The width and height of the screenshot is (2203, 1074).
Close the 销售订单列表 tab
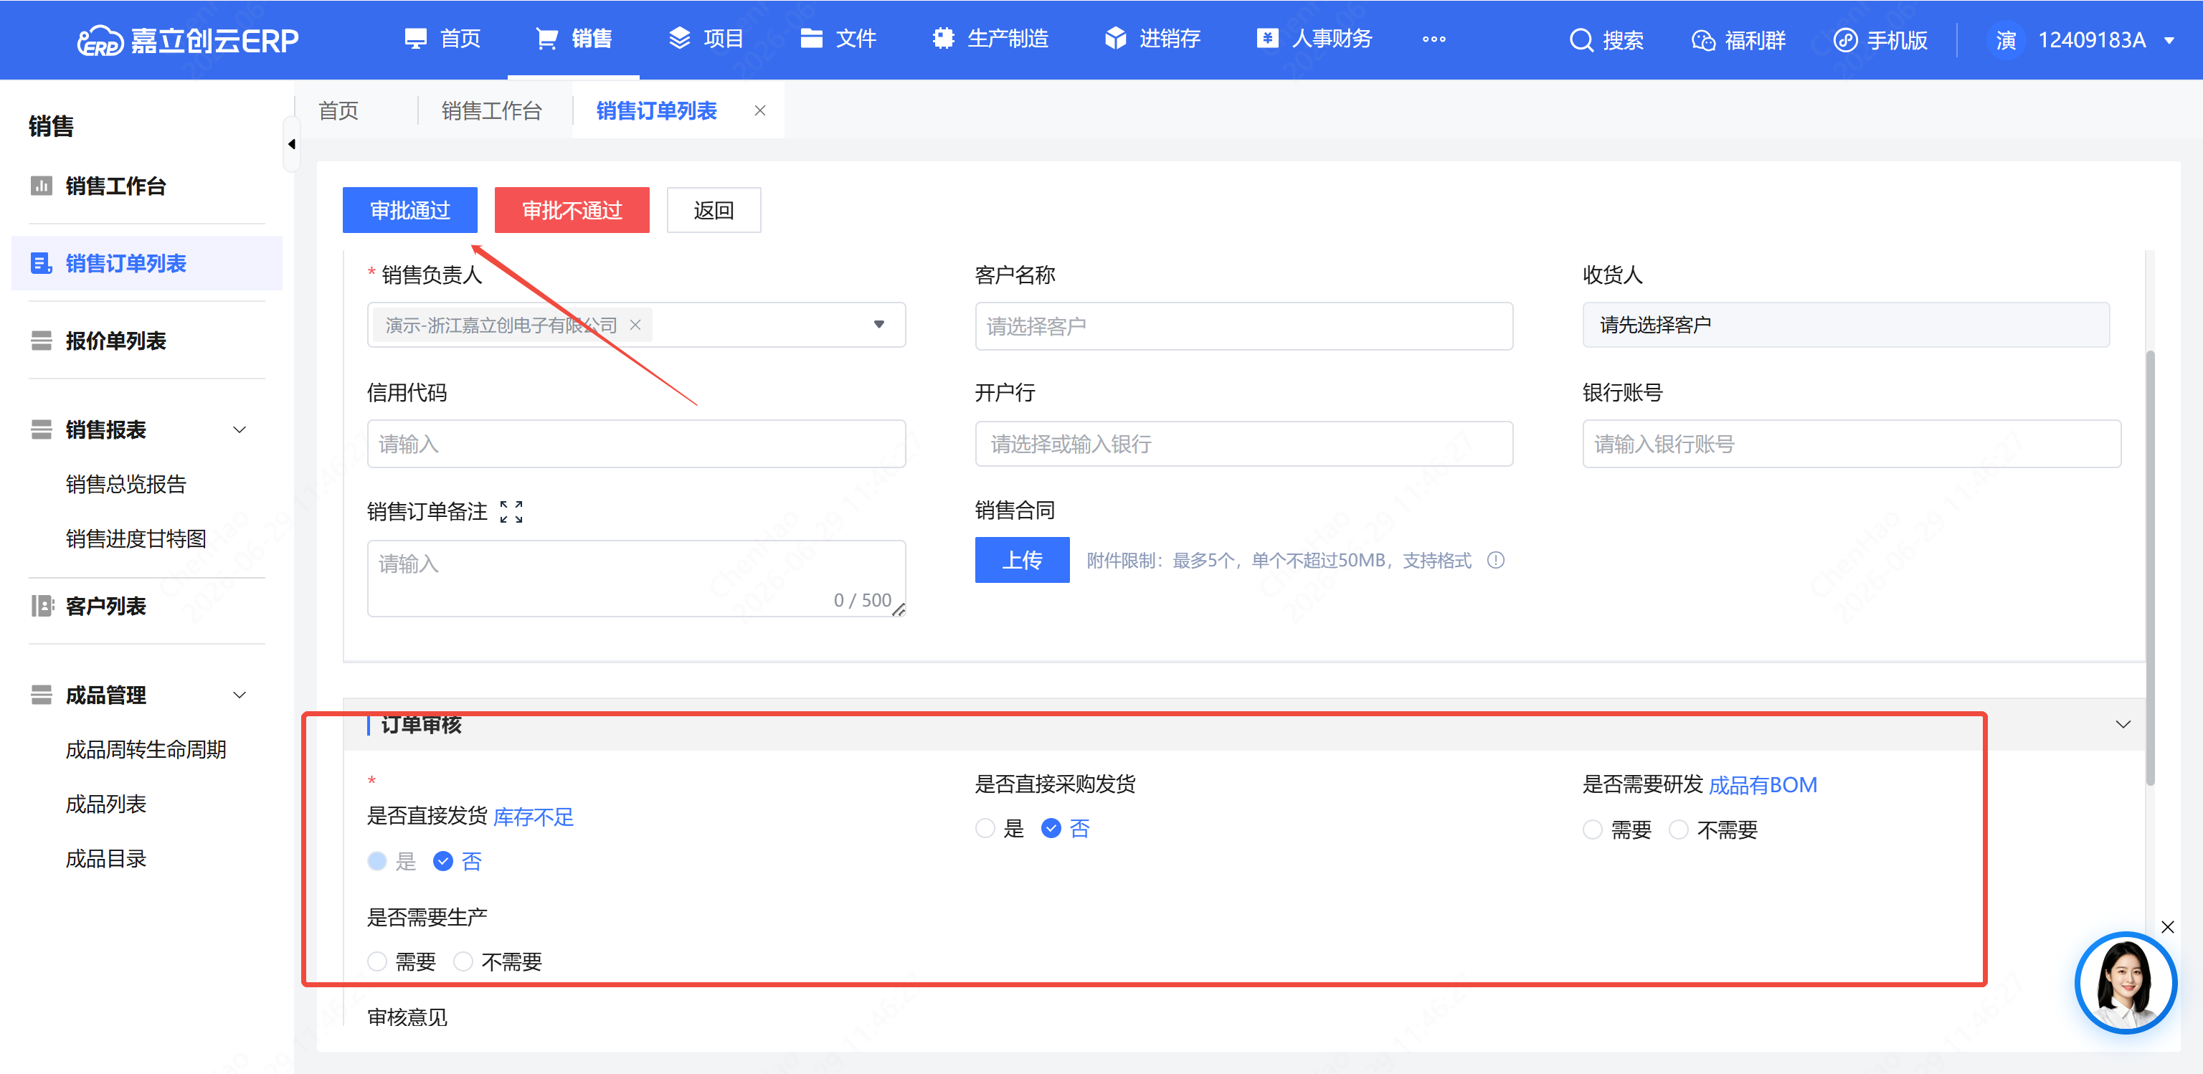point(759,110)
